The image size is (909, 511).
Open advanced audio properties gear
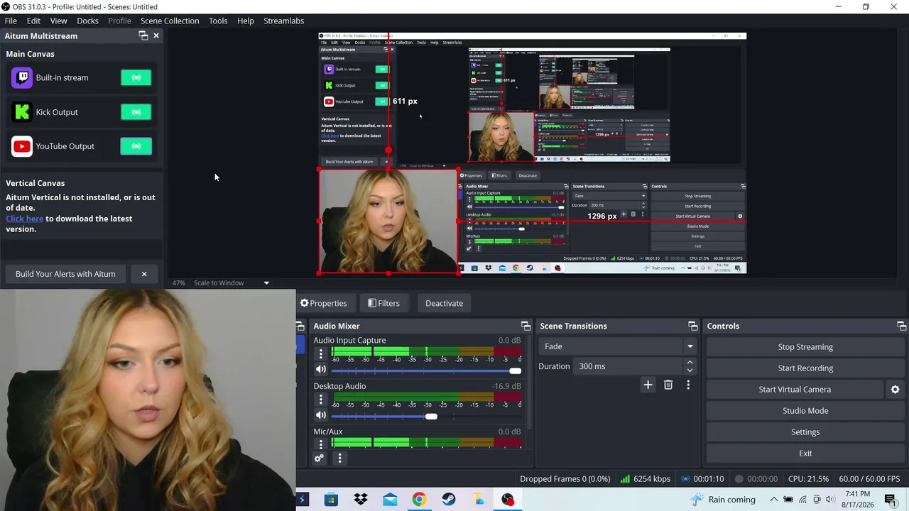(320, 458)
